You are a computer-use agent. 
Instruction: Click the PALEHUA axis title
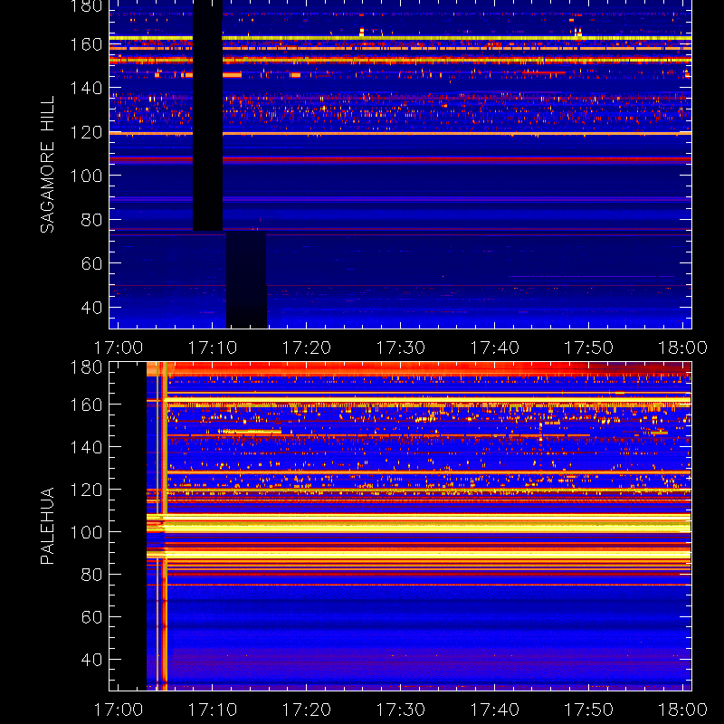point(47,526)
